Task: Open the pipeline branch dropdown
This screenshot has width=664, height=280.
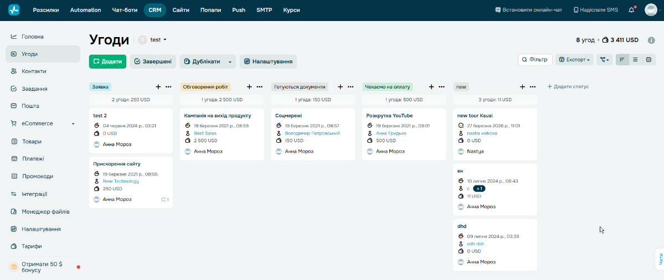Action: 604,60
